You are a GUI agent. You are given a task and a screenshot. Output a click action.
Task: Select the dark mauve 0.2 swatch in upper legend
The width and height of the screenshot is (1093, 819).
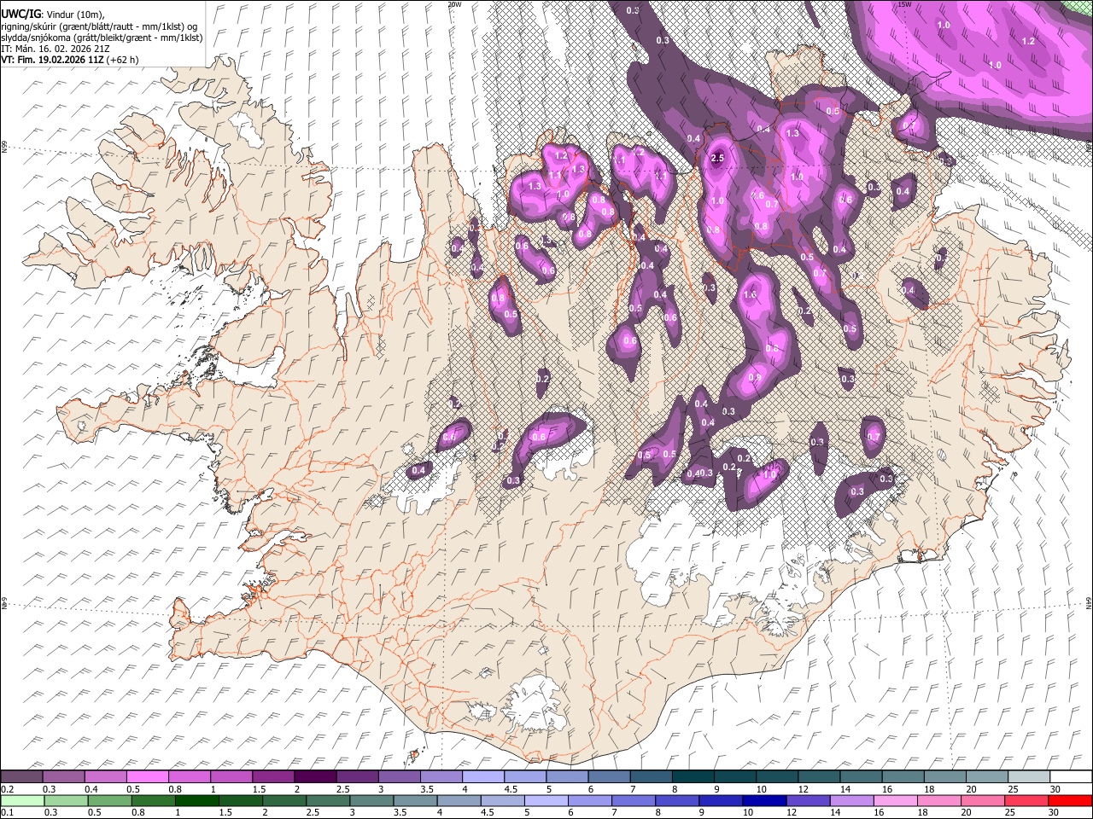click(21, 776)
